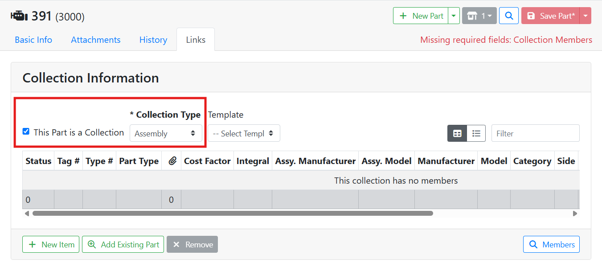This screenshot has height=263, width=602.
Task: Expand the Save Part dropdown arrow
Action: click(x=585, y=16)
